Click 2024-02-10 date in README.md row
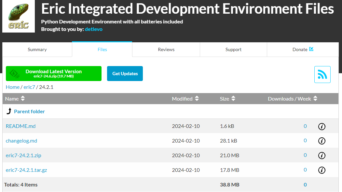The height and width of the screenshot is (192, 342). pos(186,126)
